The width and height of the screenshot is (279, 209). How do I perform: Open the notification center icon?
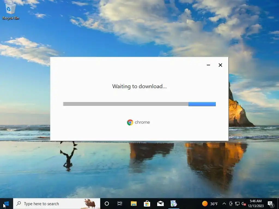point(270,204)
